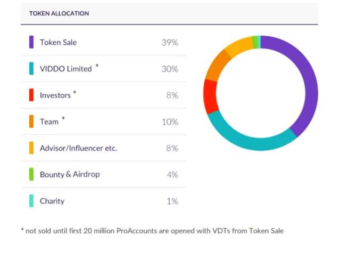Click the purple Token Sale color swatch
This screenshot has height=267, width=364.
31,42
